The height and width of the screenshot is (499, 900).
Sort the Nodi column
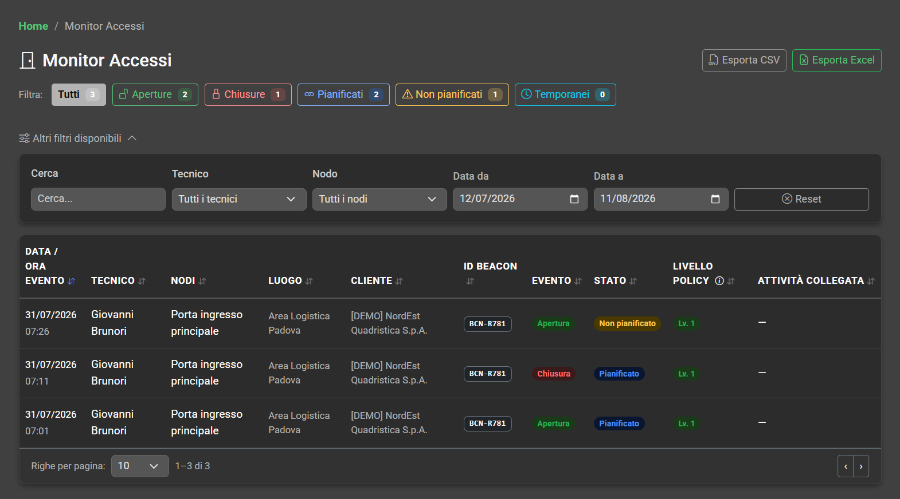pyautogui.click(x=202, y=281)
